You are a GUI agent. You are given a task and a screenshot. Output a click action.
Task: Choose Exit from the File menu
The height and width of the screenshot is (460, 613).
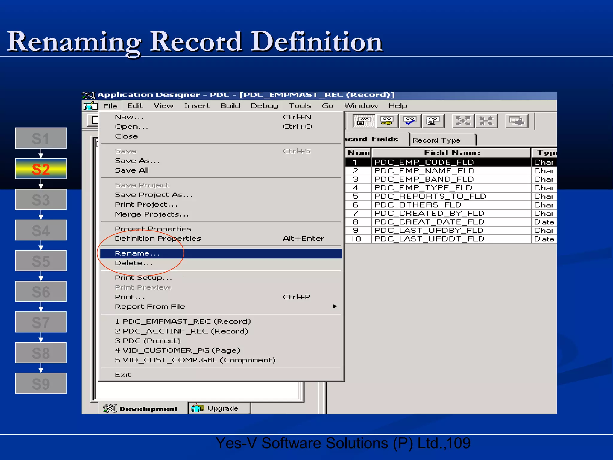[x=221, y=375]
